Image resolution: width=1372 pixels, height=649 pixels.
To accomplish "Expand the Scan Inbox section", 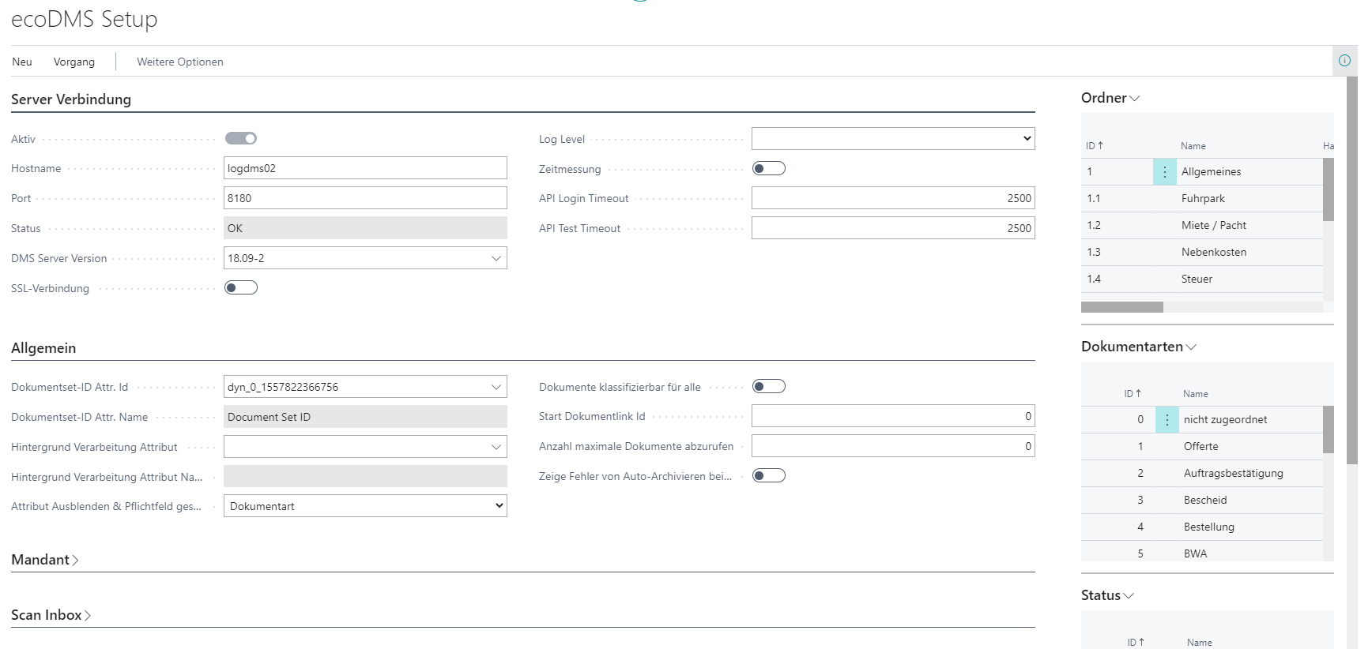I will tap(51, 615).
